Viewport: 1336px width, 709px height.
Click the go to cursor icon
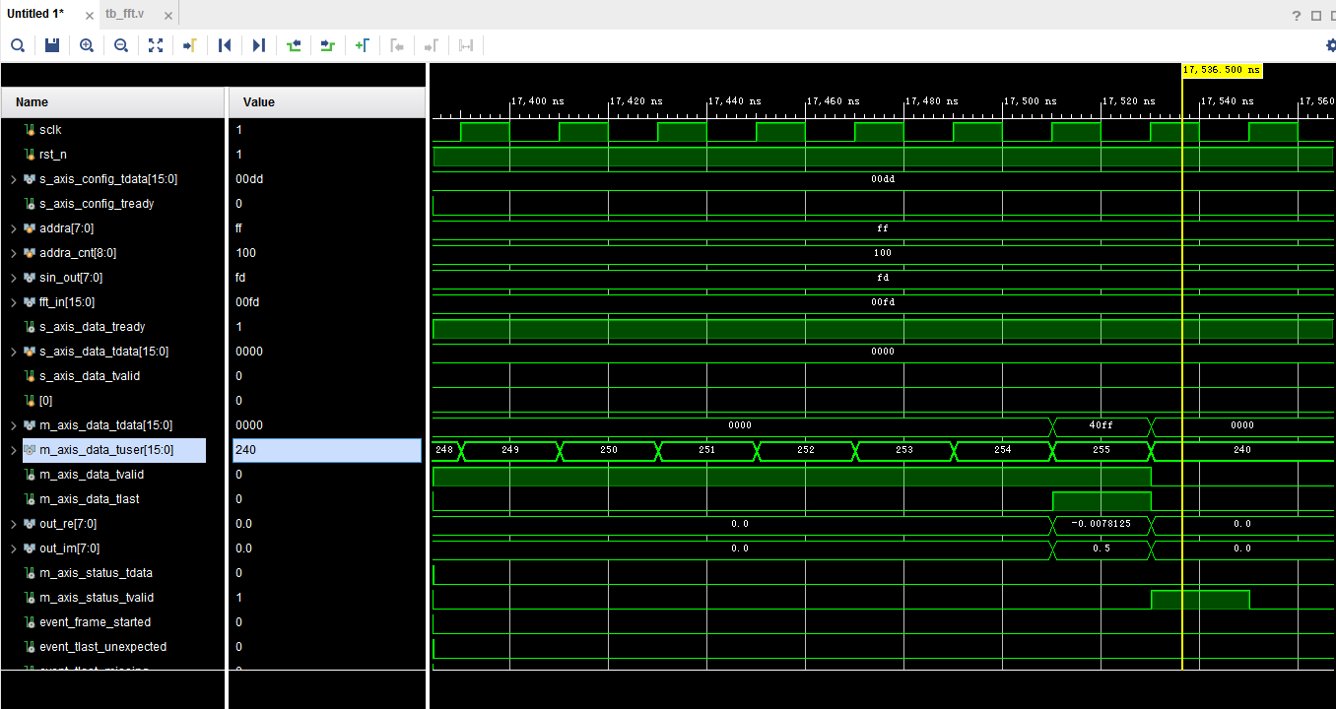pos(190,45)
